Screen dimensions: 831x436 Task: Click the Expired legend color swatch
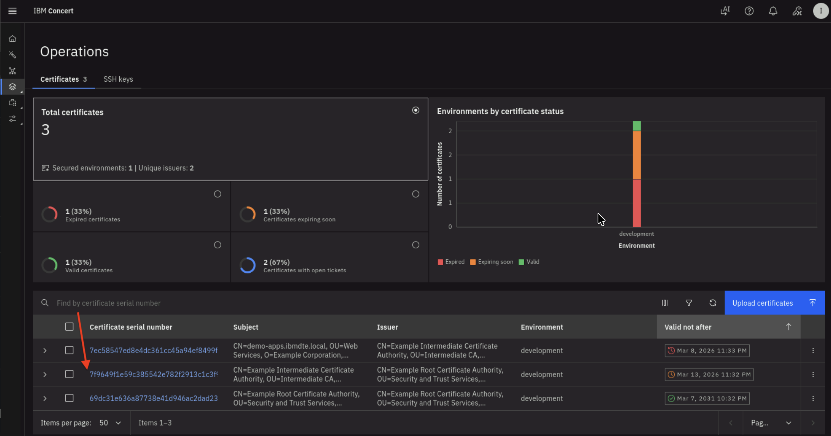440,262
